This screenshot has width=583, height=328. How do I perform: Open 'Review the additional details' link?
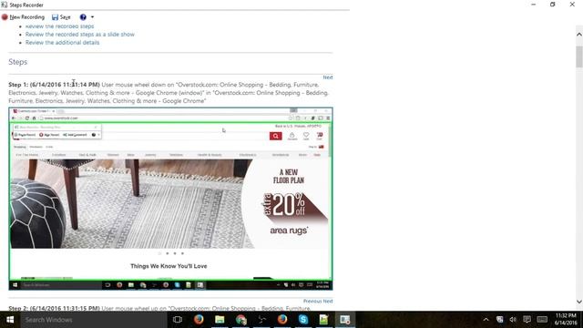pos(63,43)
